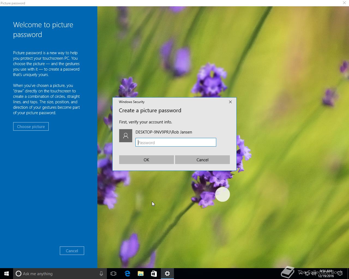Click the Password input field
349x279 pixels.
pyautogui.click(x=176, y=142)
